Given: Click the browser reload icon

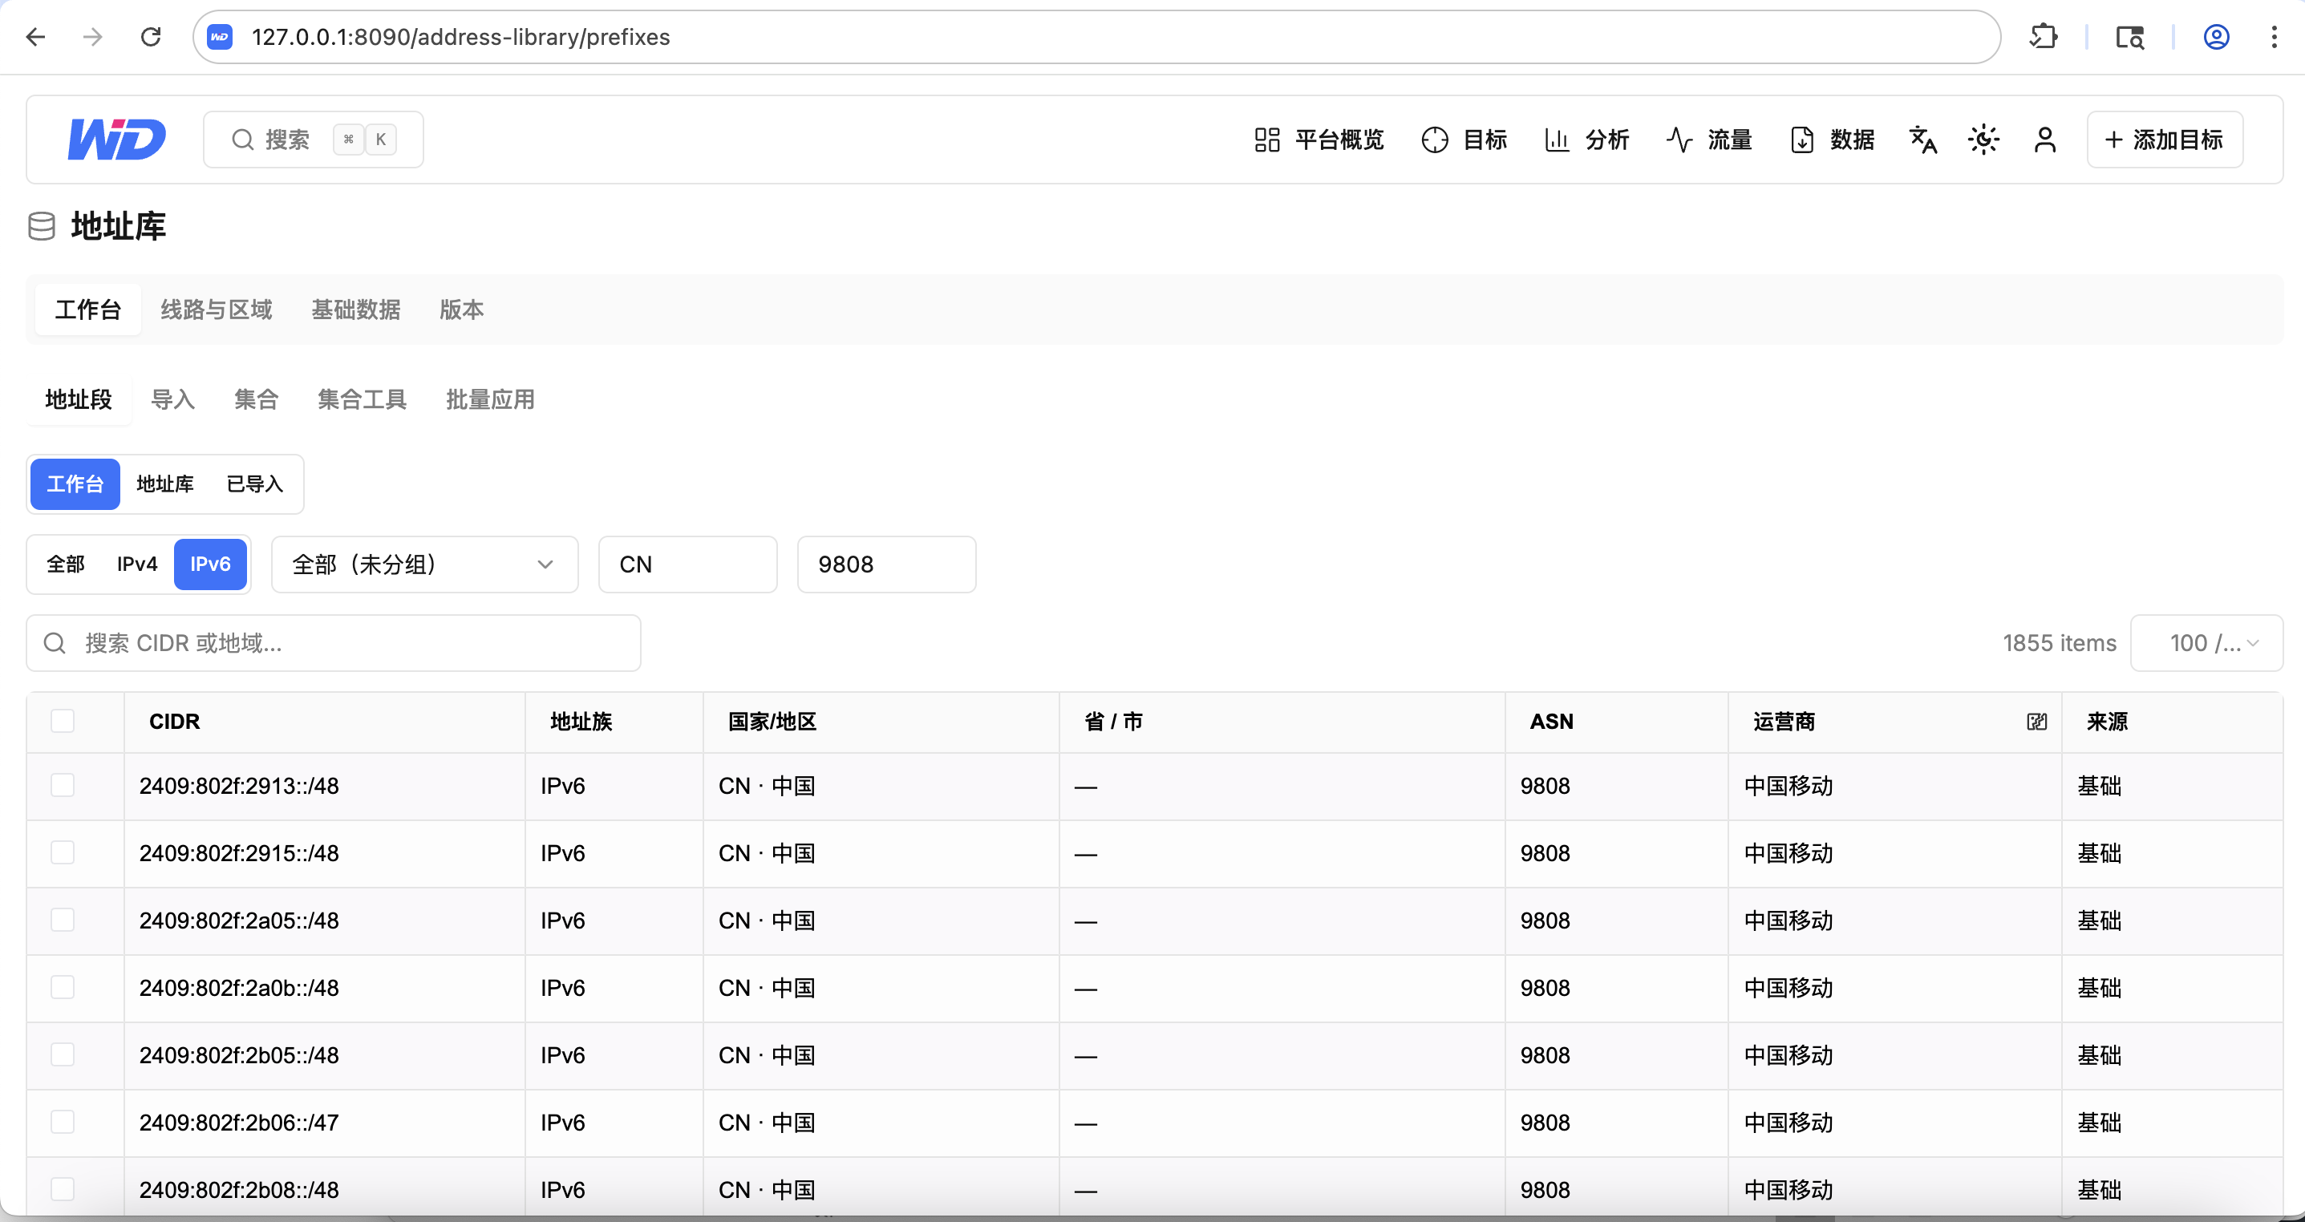Looking at the screenshot, I should (x=150, y=37).
